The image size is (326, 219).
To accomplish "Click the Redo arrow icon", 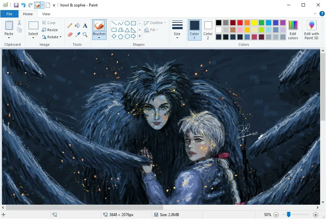I will [30, 5].
